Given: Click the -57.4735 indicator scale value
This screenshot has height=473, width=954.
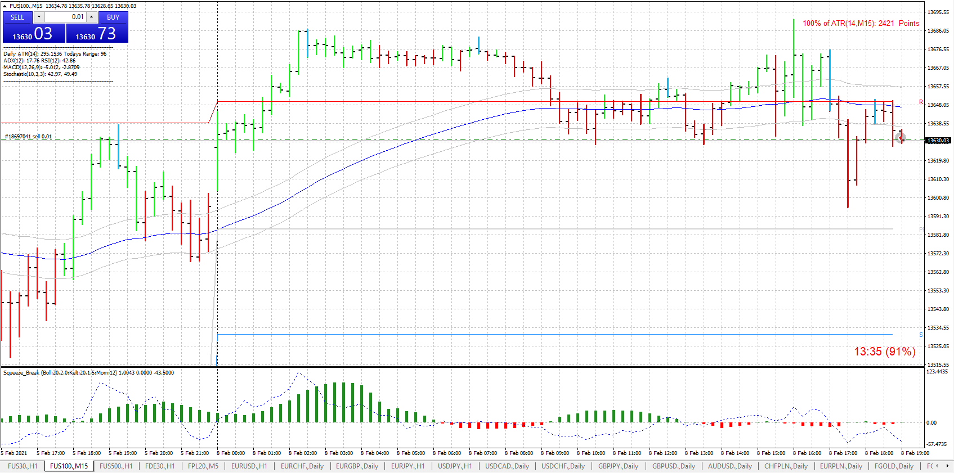Looking at the screenshot, I should [x=938, y=444].
